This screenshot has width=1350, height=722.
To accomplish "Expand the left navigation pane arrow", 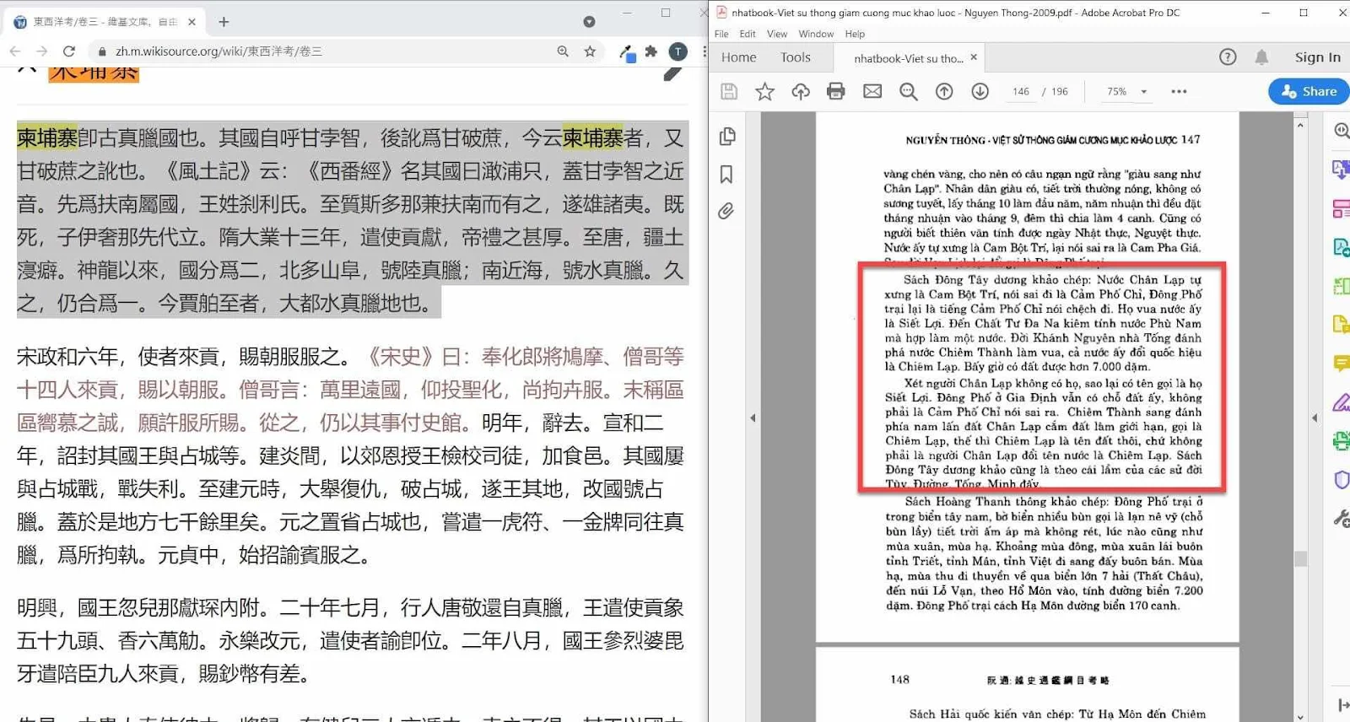I will tap(753, 418).
